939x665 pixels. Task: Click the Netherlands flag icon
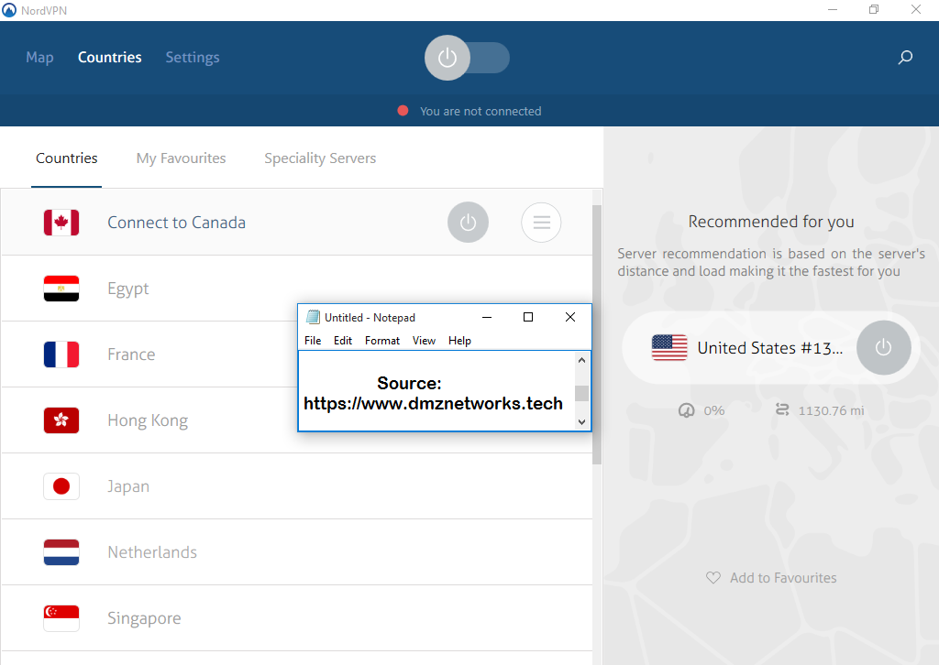(61, 552)
